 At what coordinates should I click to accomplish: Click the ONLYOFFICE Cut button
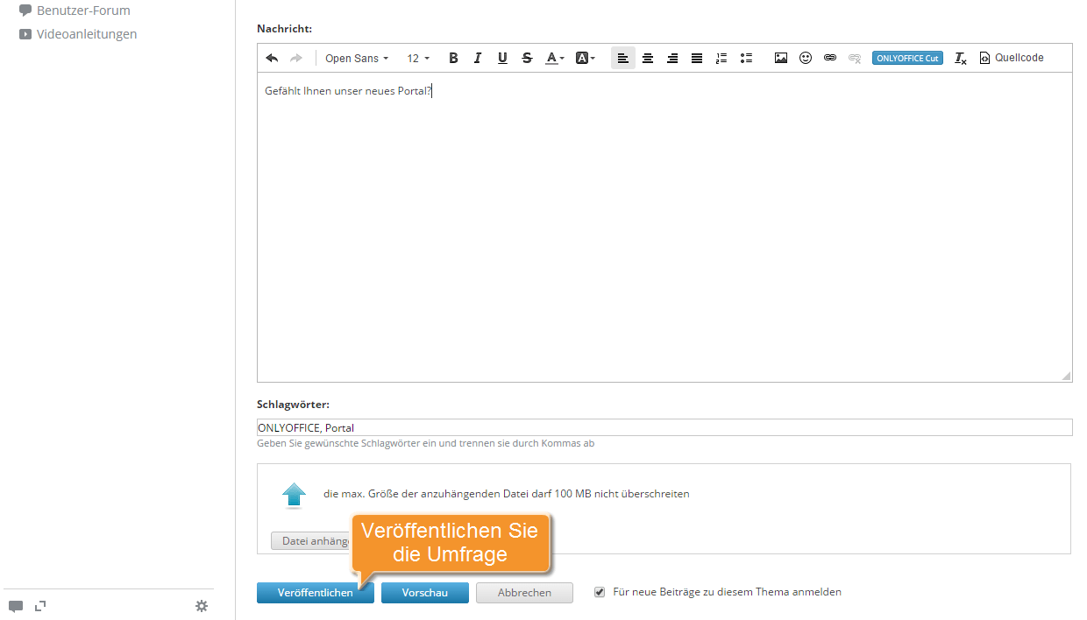pyautogui.click(x=907, y=59)
